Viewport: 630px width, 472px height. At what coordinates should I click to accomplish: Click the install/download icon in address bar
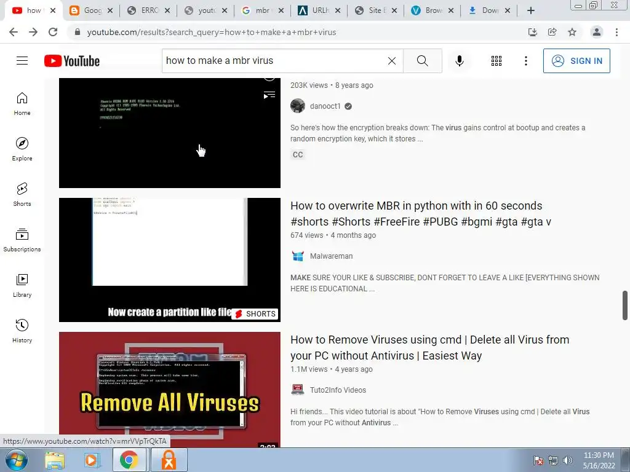pos(533,32)
